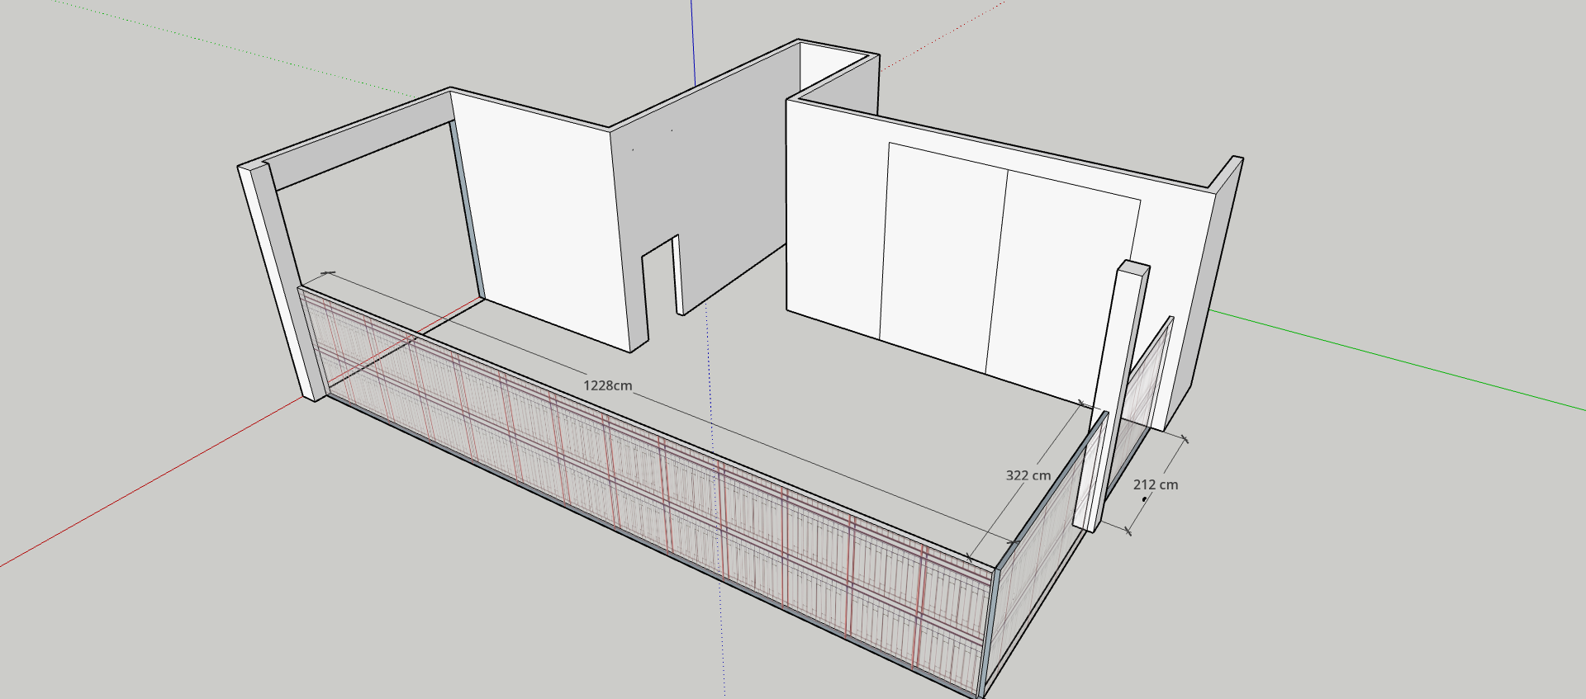The height and width of the screenshot is (699, 1586).
Task: Select the tall left corner column
Action: [279, 281]
